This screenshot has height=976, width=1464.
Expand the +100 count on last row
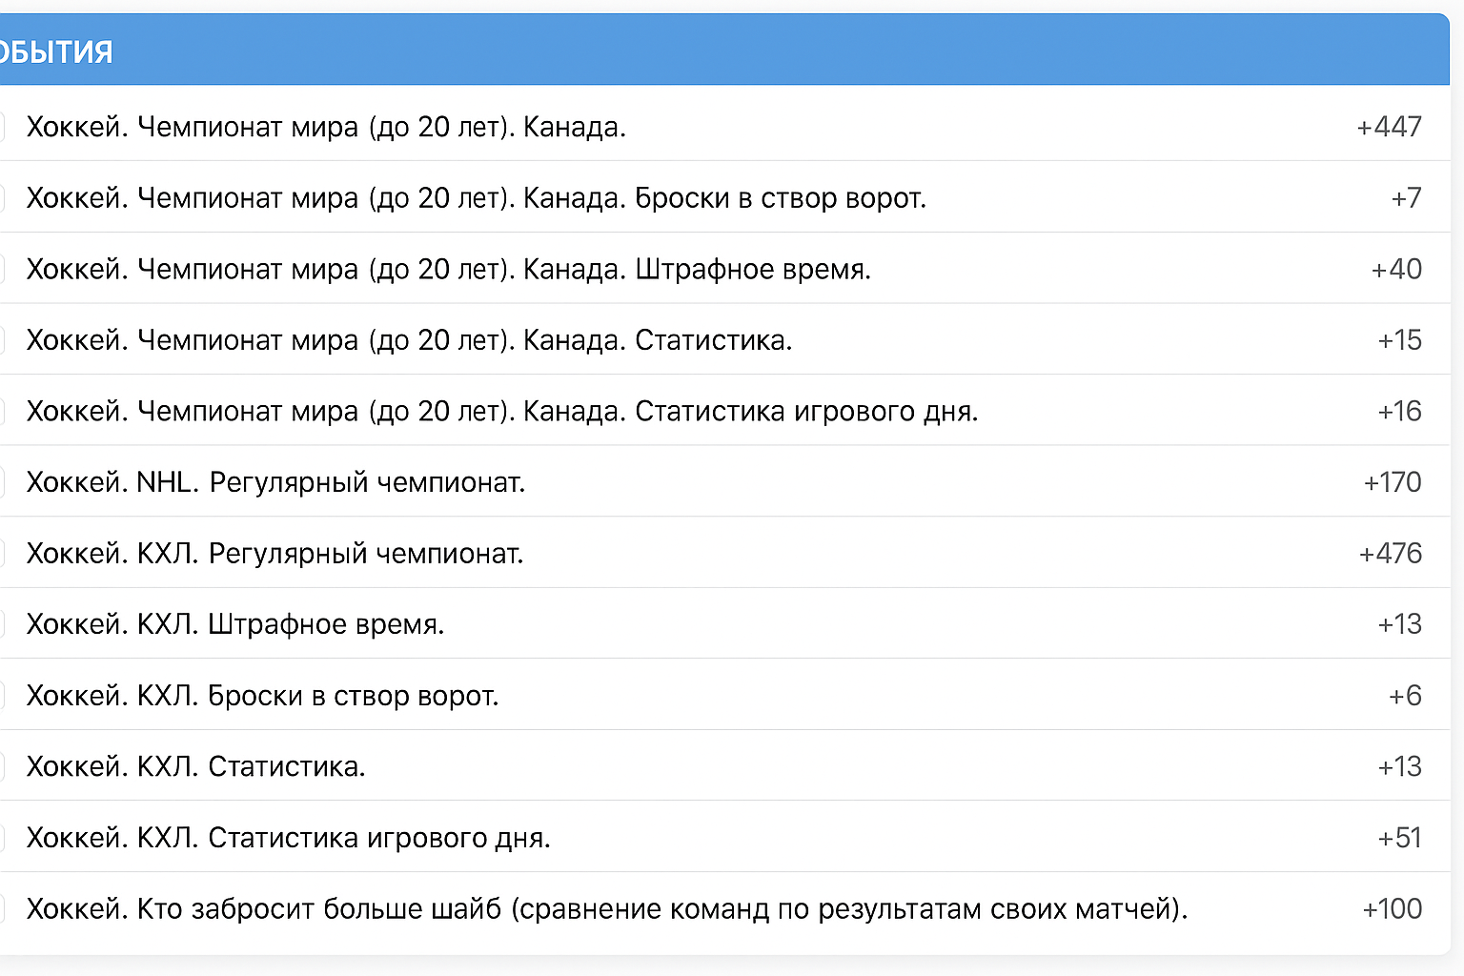(x=1392, y=908)
